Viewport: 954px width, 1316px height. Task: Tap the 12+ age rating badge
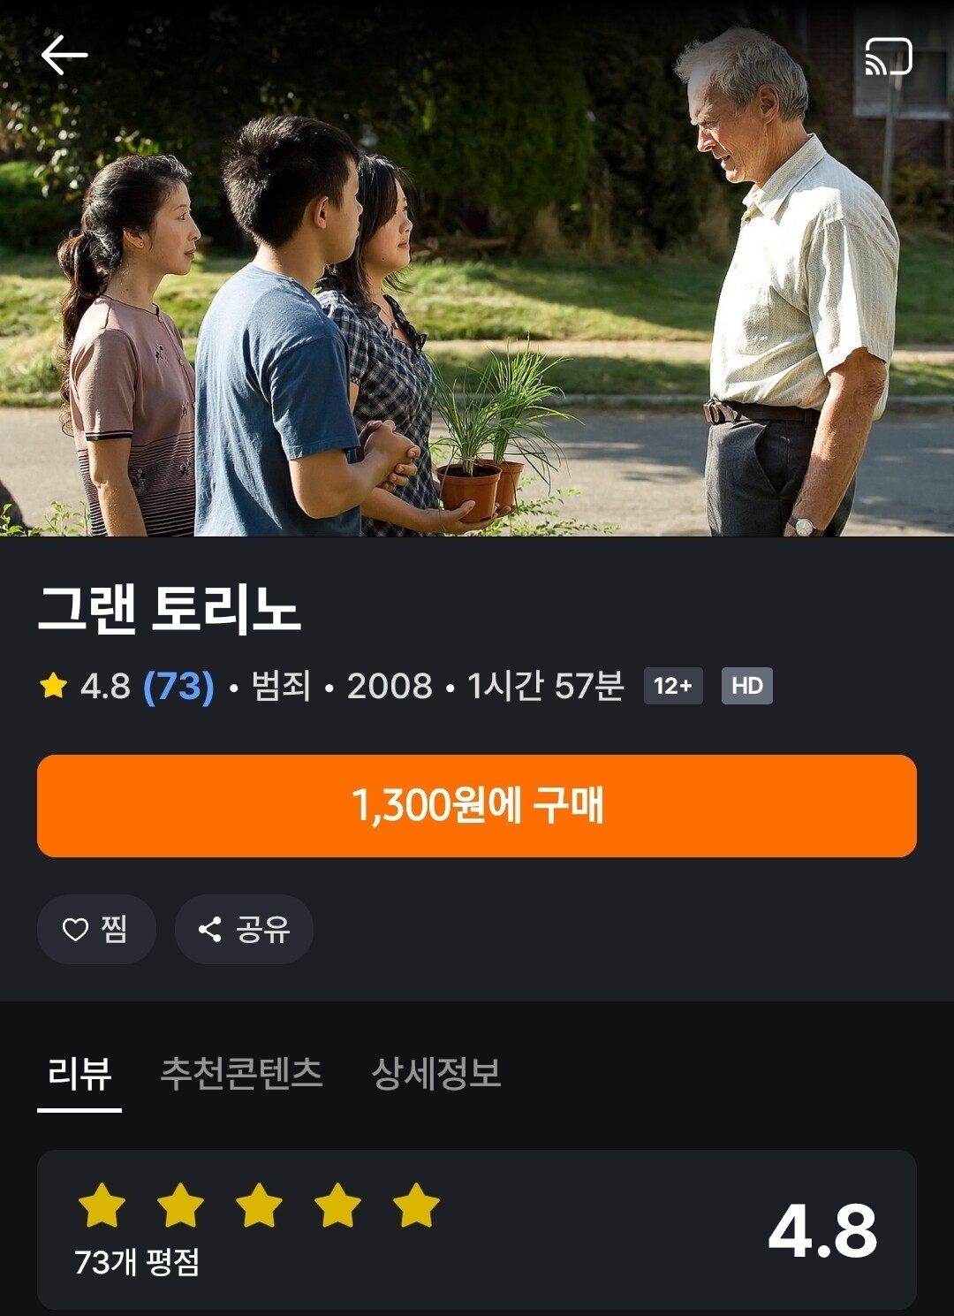click(x=673, y=686)
